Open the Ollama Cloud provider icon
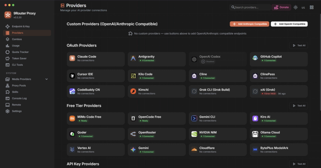 coord(255,134)
